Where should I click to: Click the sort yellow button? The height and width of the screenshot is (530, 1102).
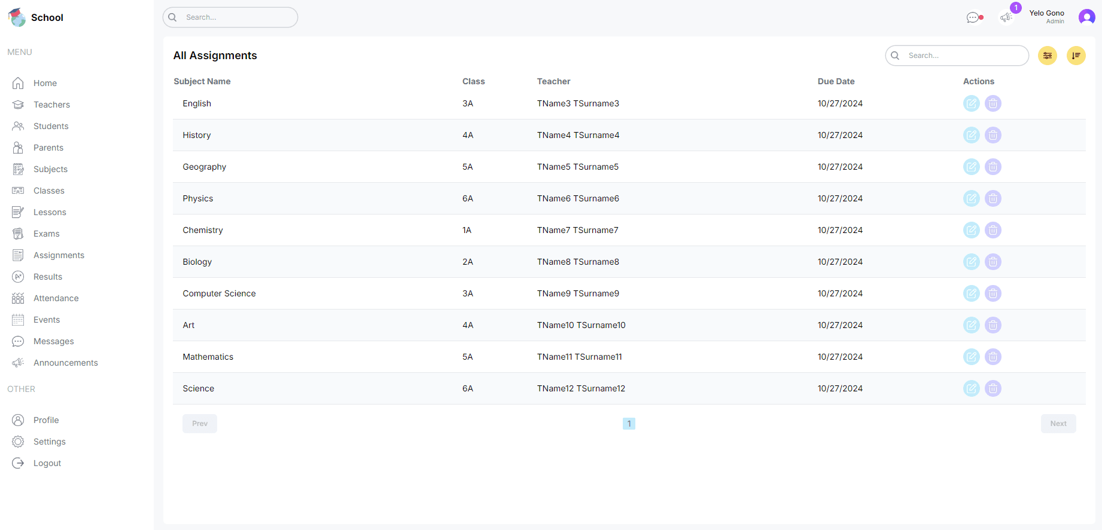click(1076, 56)
